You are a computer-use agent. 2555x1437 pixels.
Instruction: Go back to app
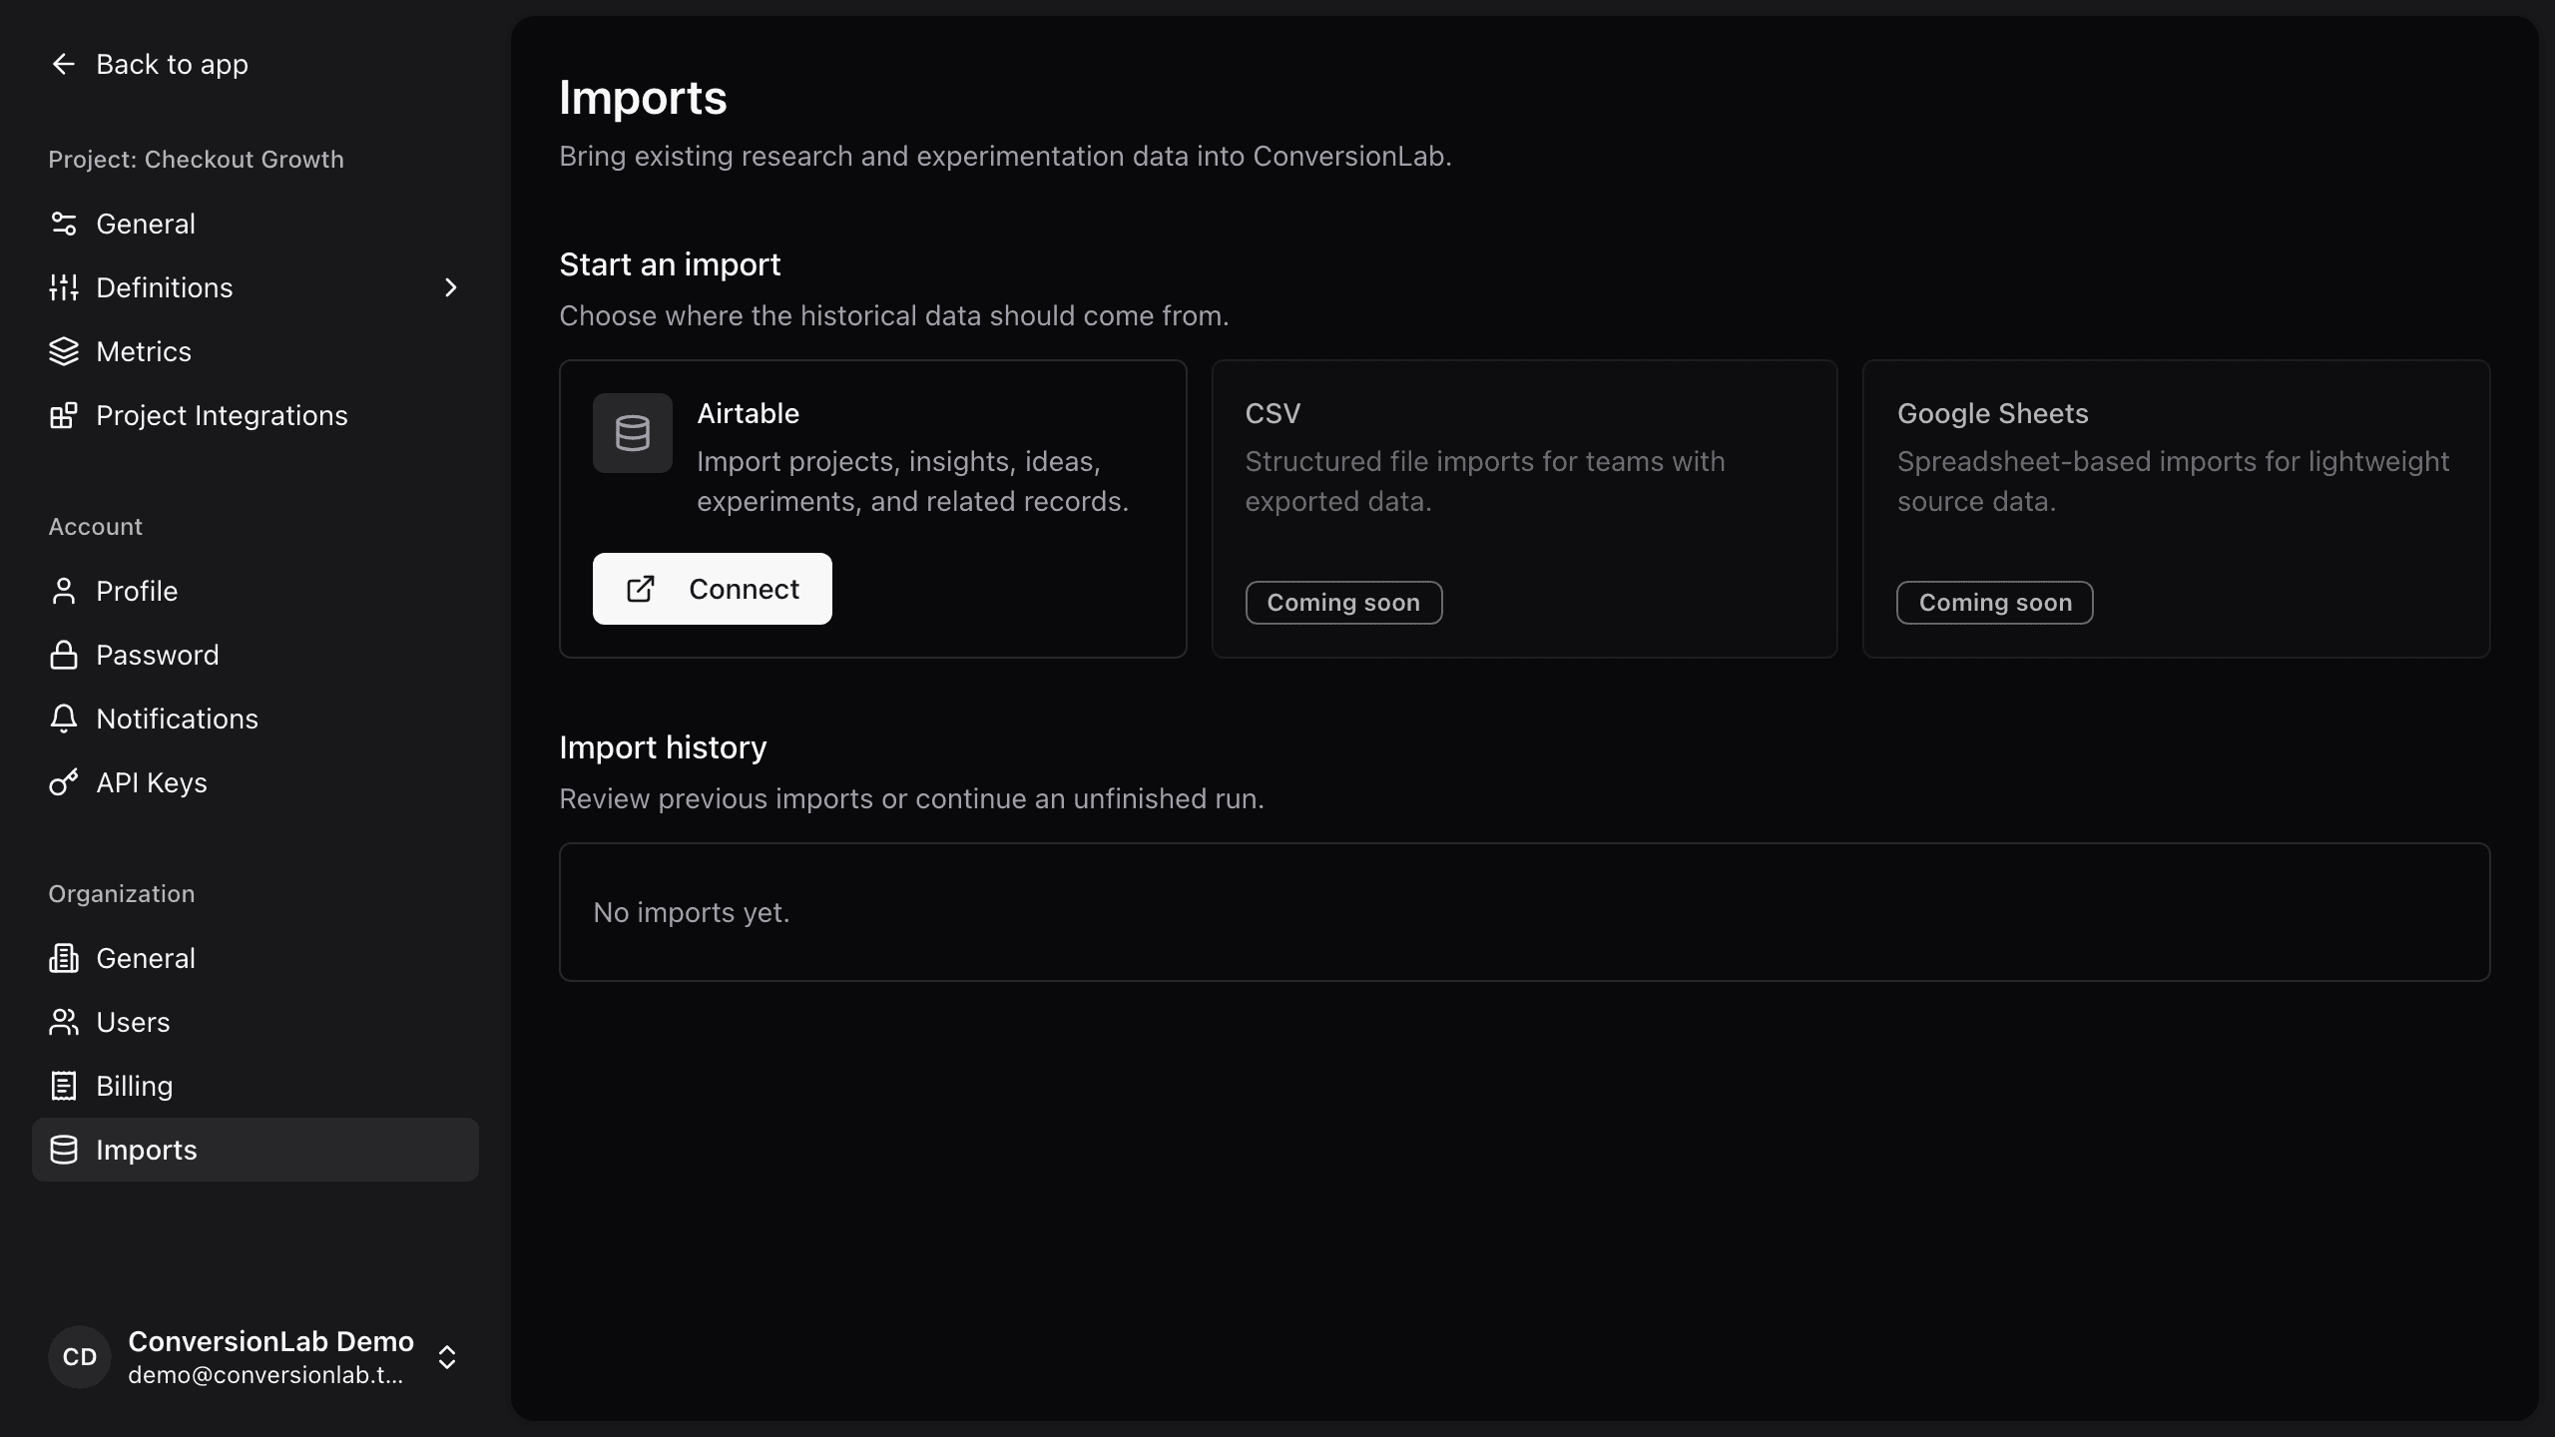pos(150,64)
